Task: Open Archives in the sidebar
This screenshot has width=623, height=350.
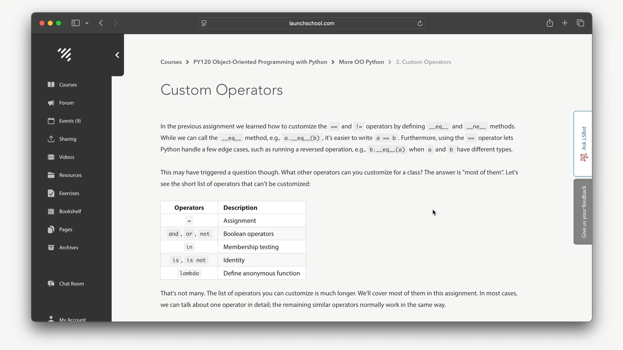Action: pyautogui.click(x=68, y=248)
